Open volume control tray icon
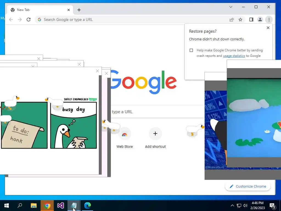 tap(245, 206)
